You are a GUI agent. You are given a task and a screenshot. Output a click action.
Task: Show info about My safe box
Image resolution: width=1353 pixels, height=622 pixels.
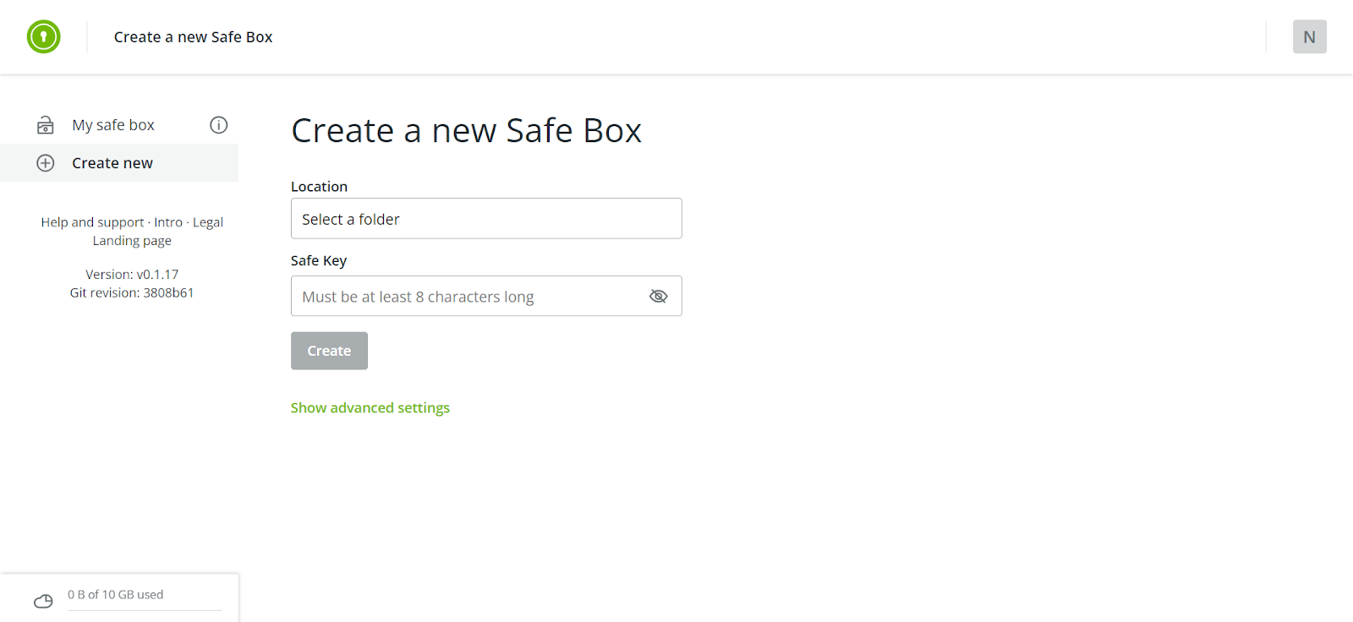point(219,125)
